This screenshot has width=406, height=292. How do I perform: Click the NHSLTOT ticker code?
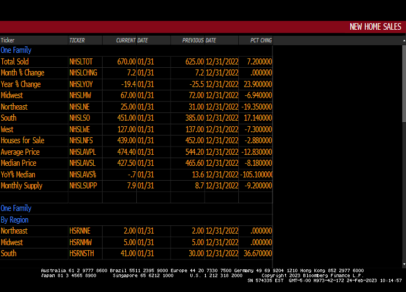[x=80, y=62]
